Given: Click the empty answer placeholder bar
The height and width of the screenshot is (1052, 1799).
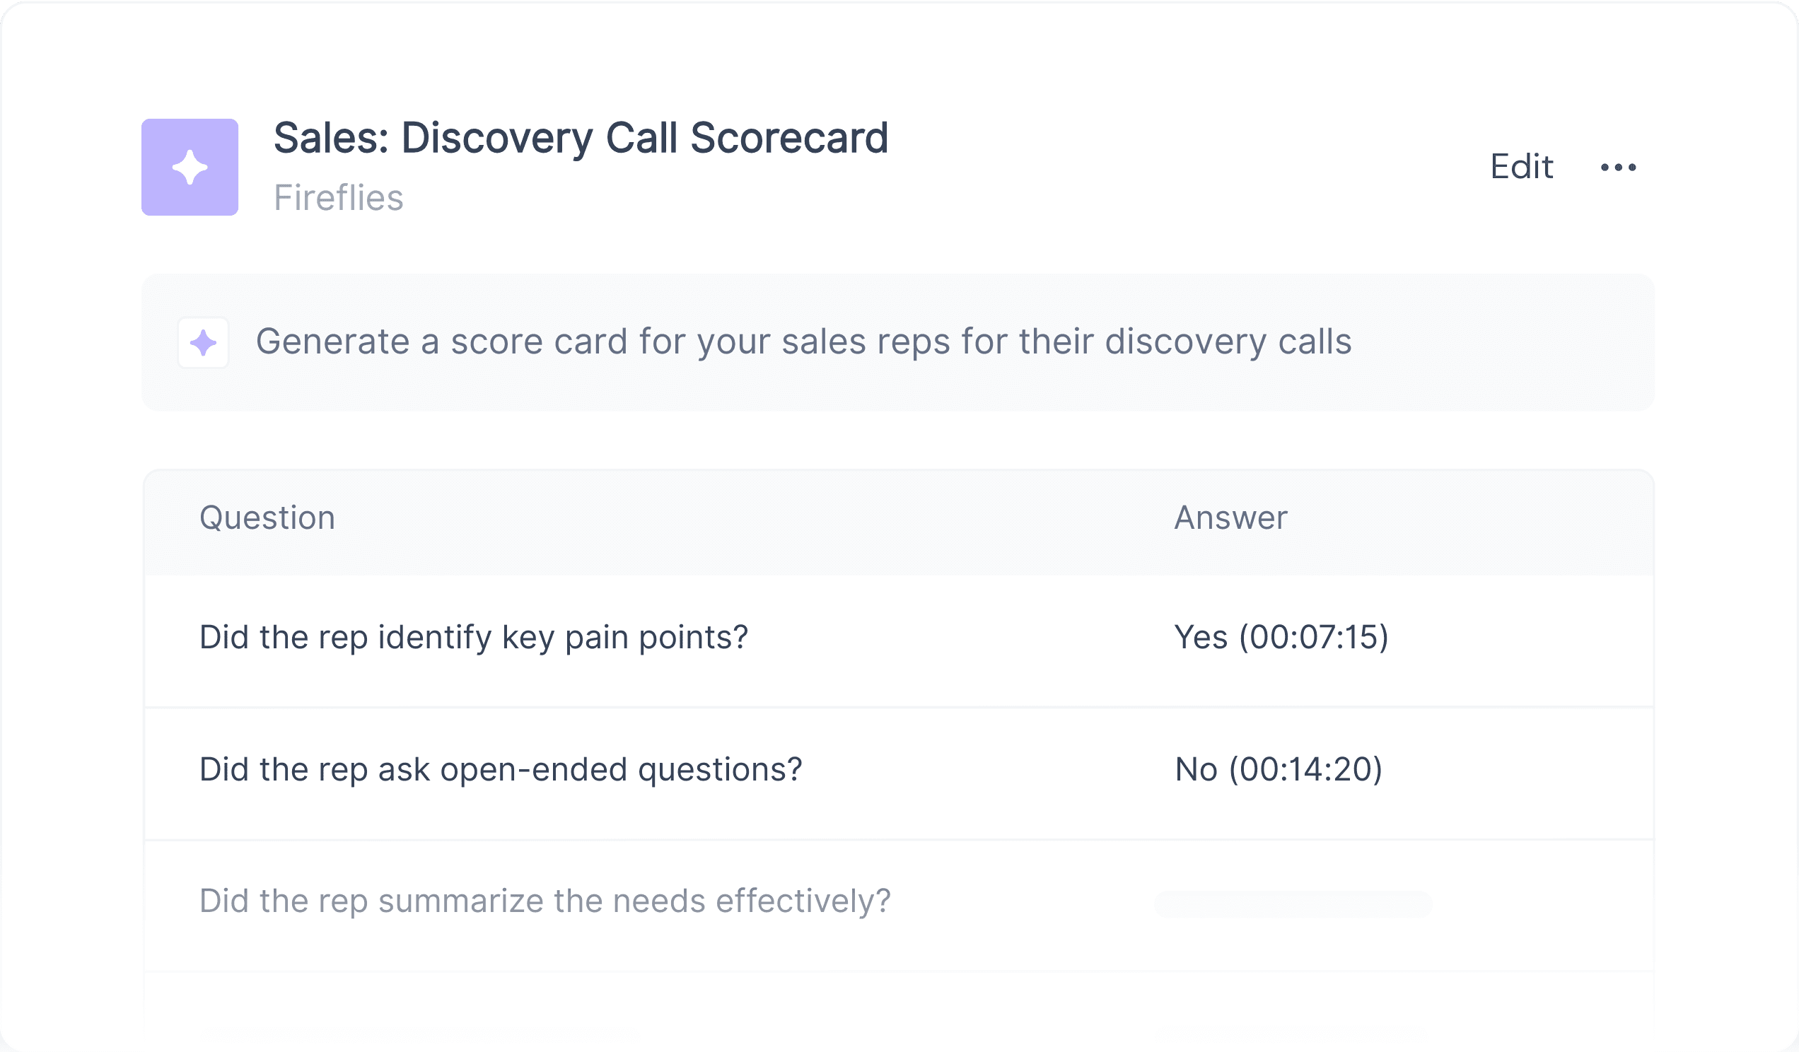Looking at the screenshot, I should click(1293, 904).
